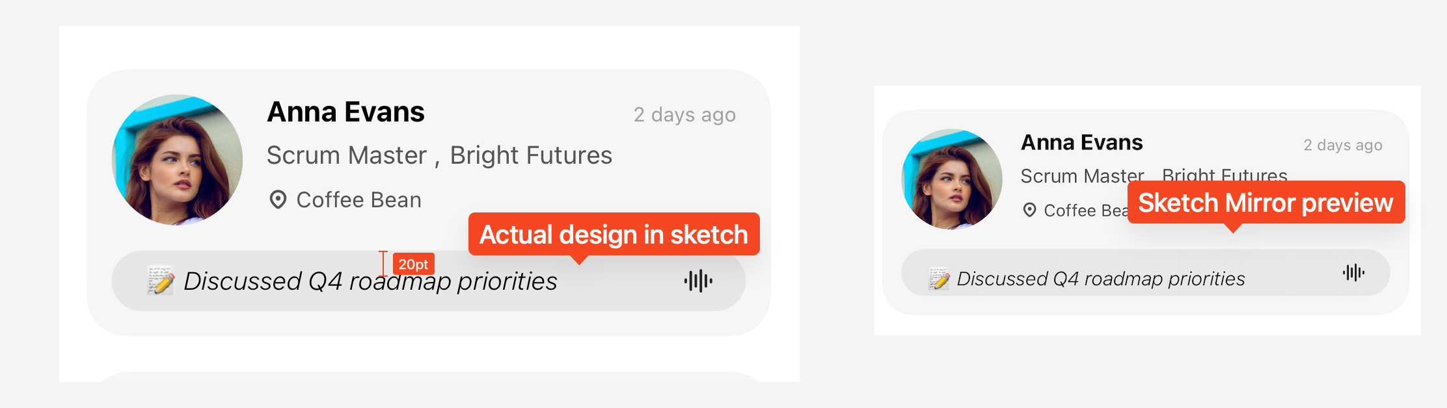Select the Anna Evans name in the Sketch Mirror preview
The image size is (1447, 408).
point(1081,142)
